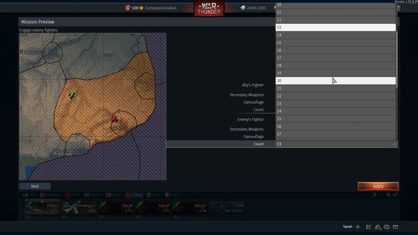Select 27 in the count dropdown list
This screenshot has height=235, width=418.
coord(335,134)
